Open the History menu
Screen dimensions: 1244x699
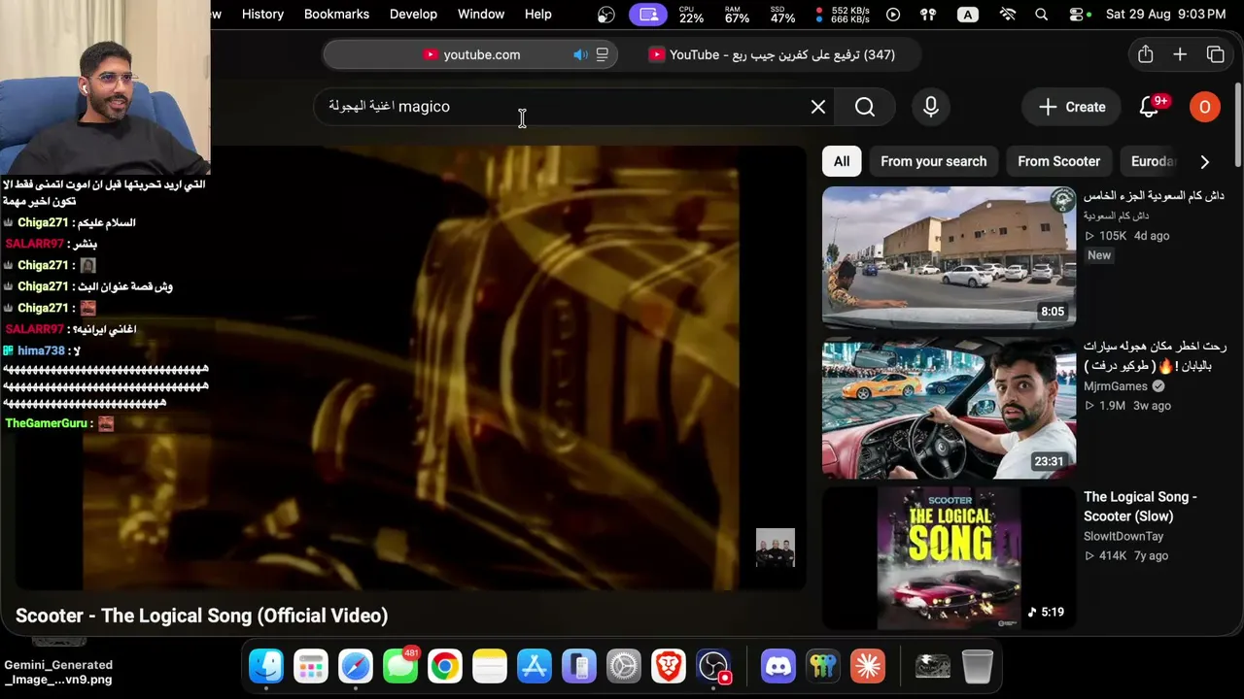tap(262, 14)
